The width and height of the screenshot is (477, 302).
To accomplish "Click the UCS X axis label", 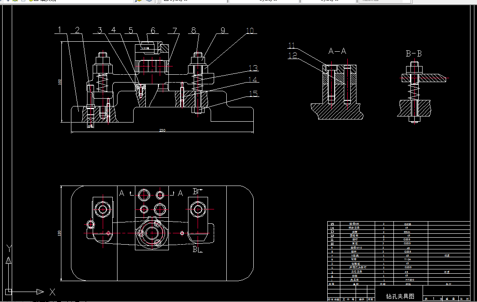I will [52, 292].
